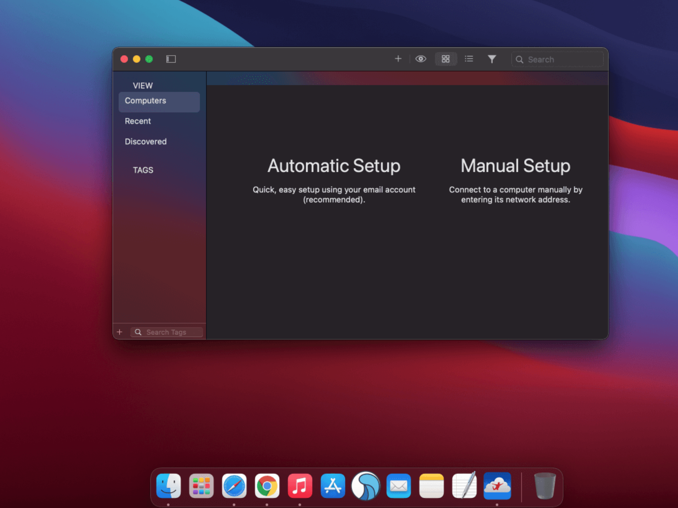Open the Discovered view
The height and width of the screenshot is (508, 678).
[146, 141]
